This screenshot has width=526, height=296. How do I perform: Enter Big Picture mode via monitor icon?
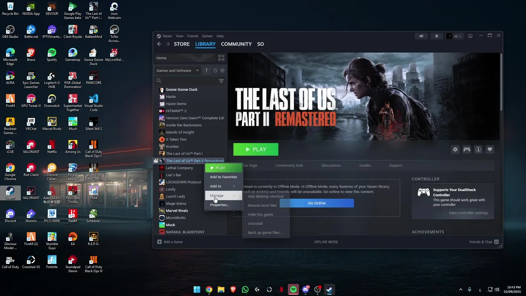470,36
